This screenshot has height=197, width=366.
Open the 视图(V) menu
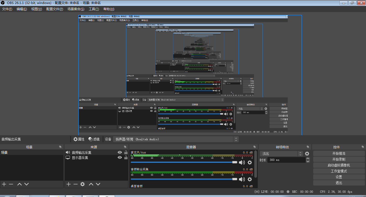coord(36,9)
